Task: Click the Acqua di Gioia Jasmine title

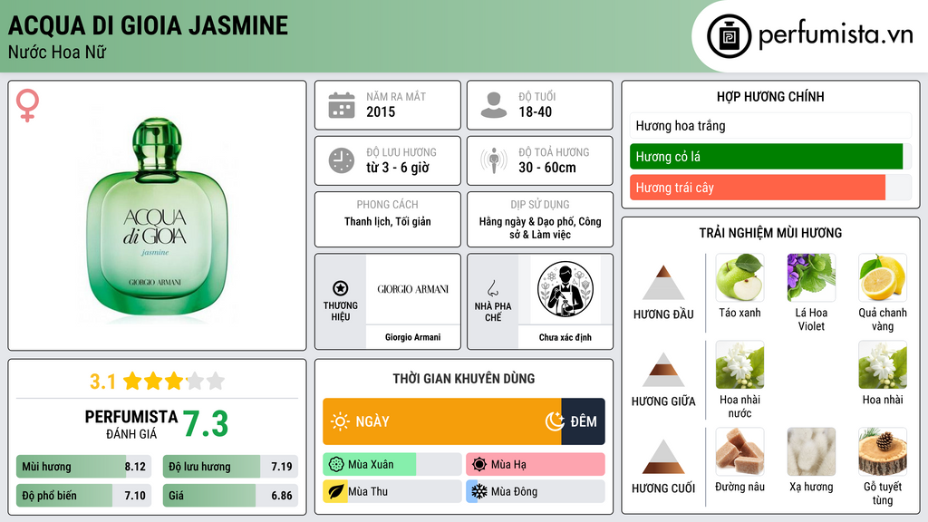Action: [148, 25]
